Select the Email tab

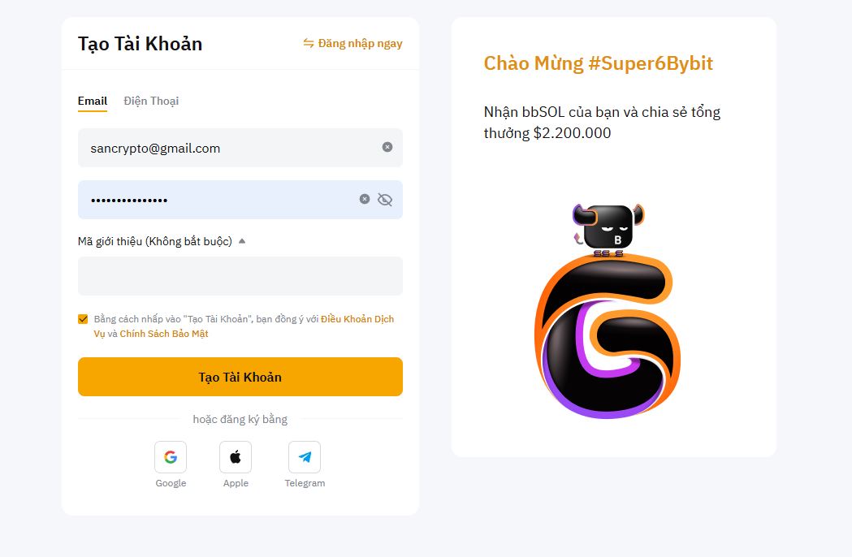click(93, 101)
